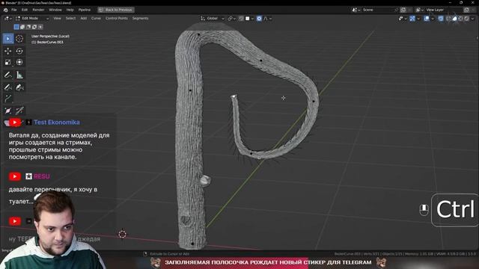Select the Curve Pen tool
The image size is (479, 269).
coord(19,87)
